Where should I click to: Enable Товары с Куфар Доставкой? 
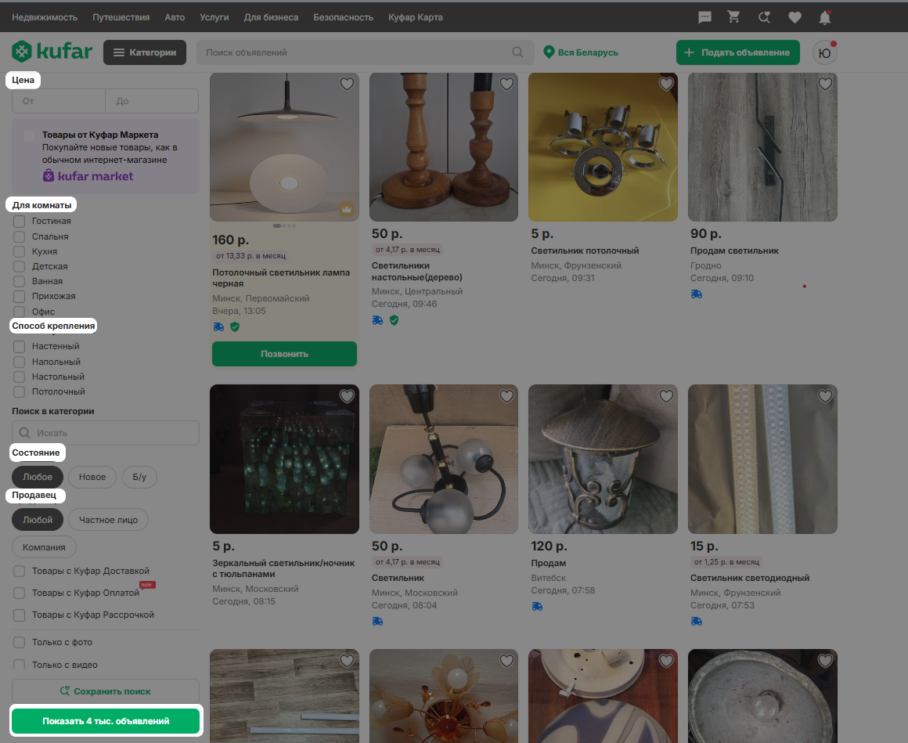(x=19, y=571)
